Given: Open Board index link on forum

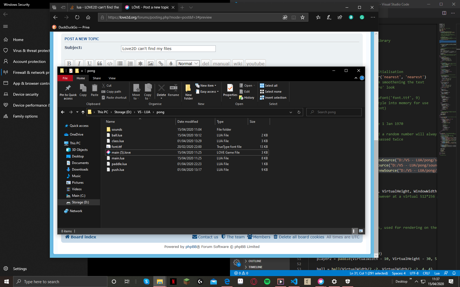Looking at the screenshot, I should click(81, 237).
